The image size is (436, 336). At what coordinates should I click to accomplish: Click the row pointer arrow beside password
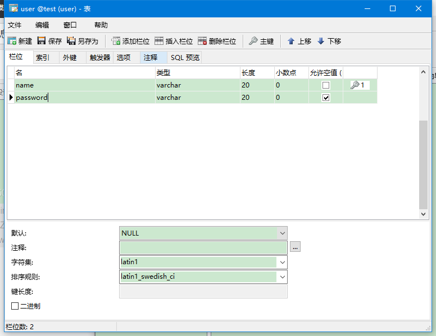point(11,98)
